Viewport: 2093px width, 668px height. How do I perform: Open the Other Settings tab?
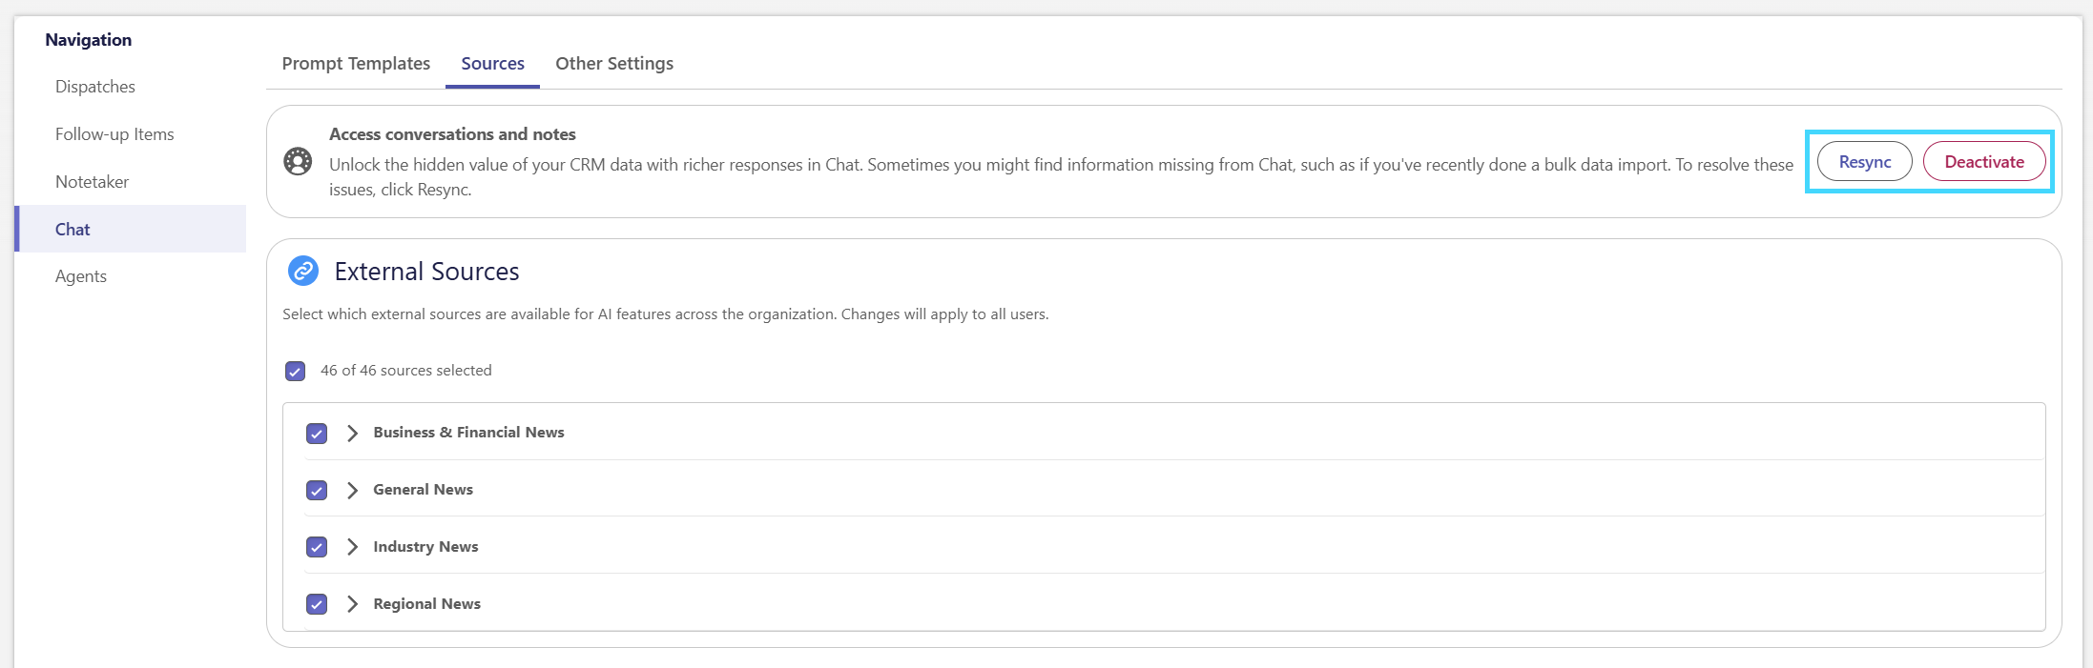(614, 64)
